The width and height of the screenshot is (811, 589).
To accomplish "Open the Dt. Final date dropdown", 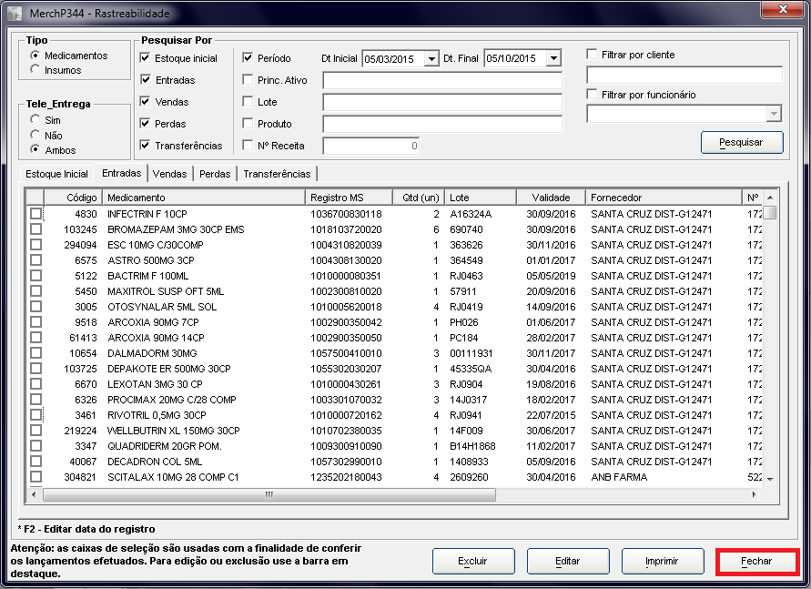I will (553, 58).
